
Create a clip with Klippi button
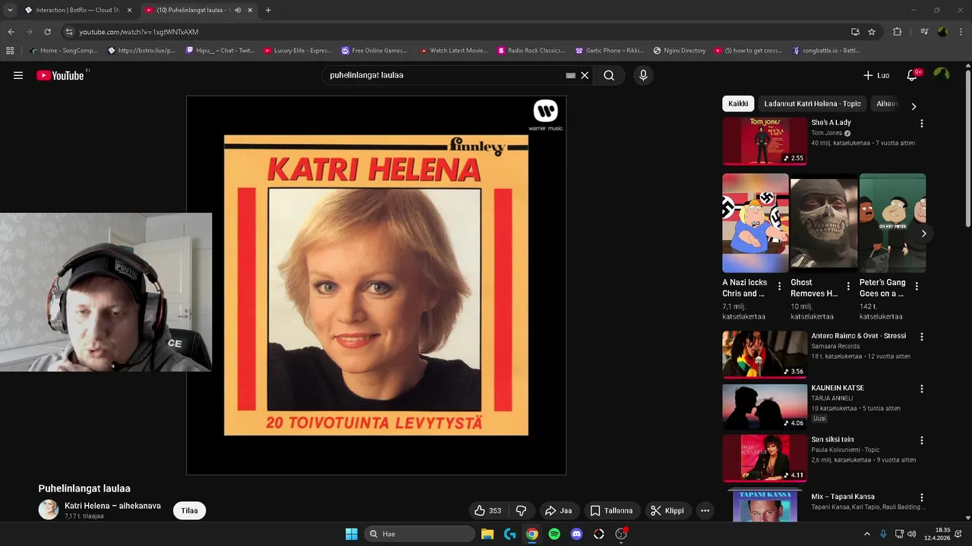[667, 510]
